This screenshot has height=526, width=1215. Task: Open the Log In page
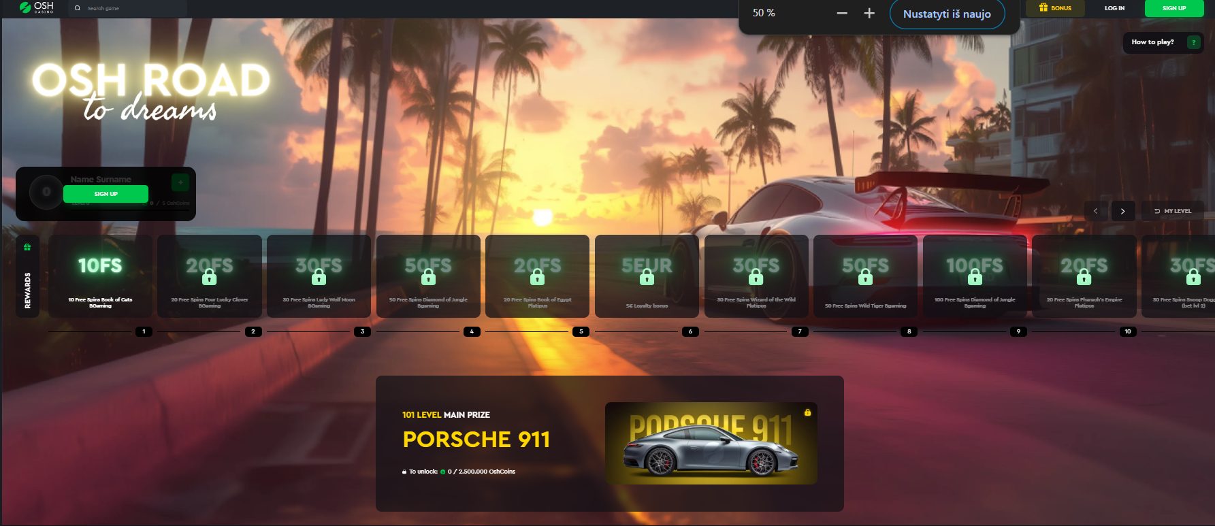[x=1114, y=8]
